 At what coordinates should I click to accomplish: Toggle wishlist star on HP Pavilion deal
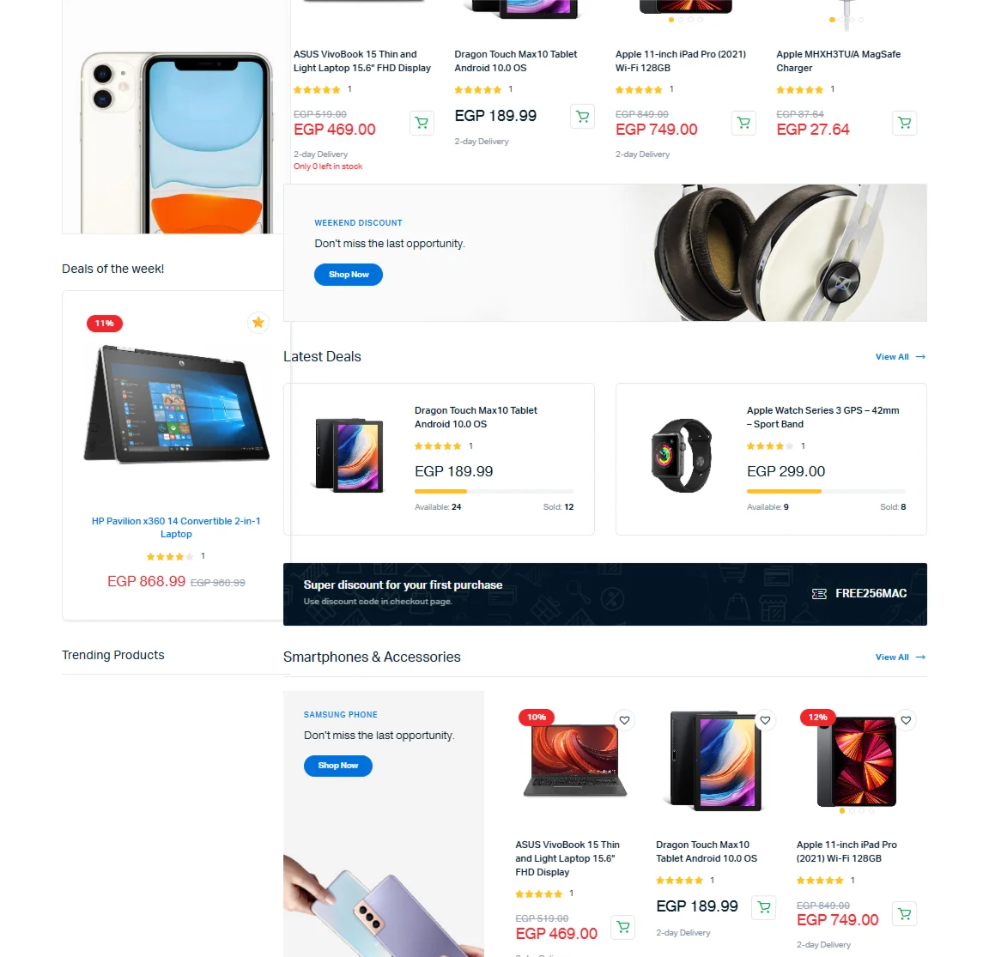coord(258,323)
